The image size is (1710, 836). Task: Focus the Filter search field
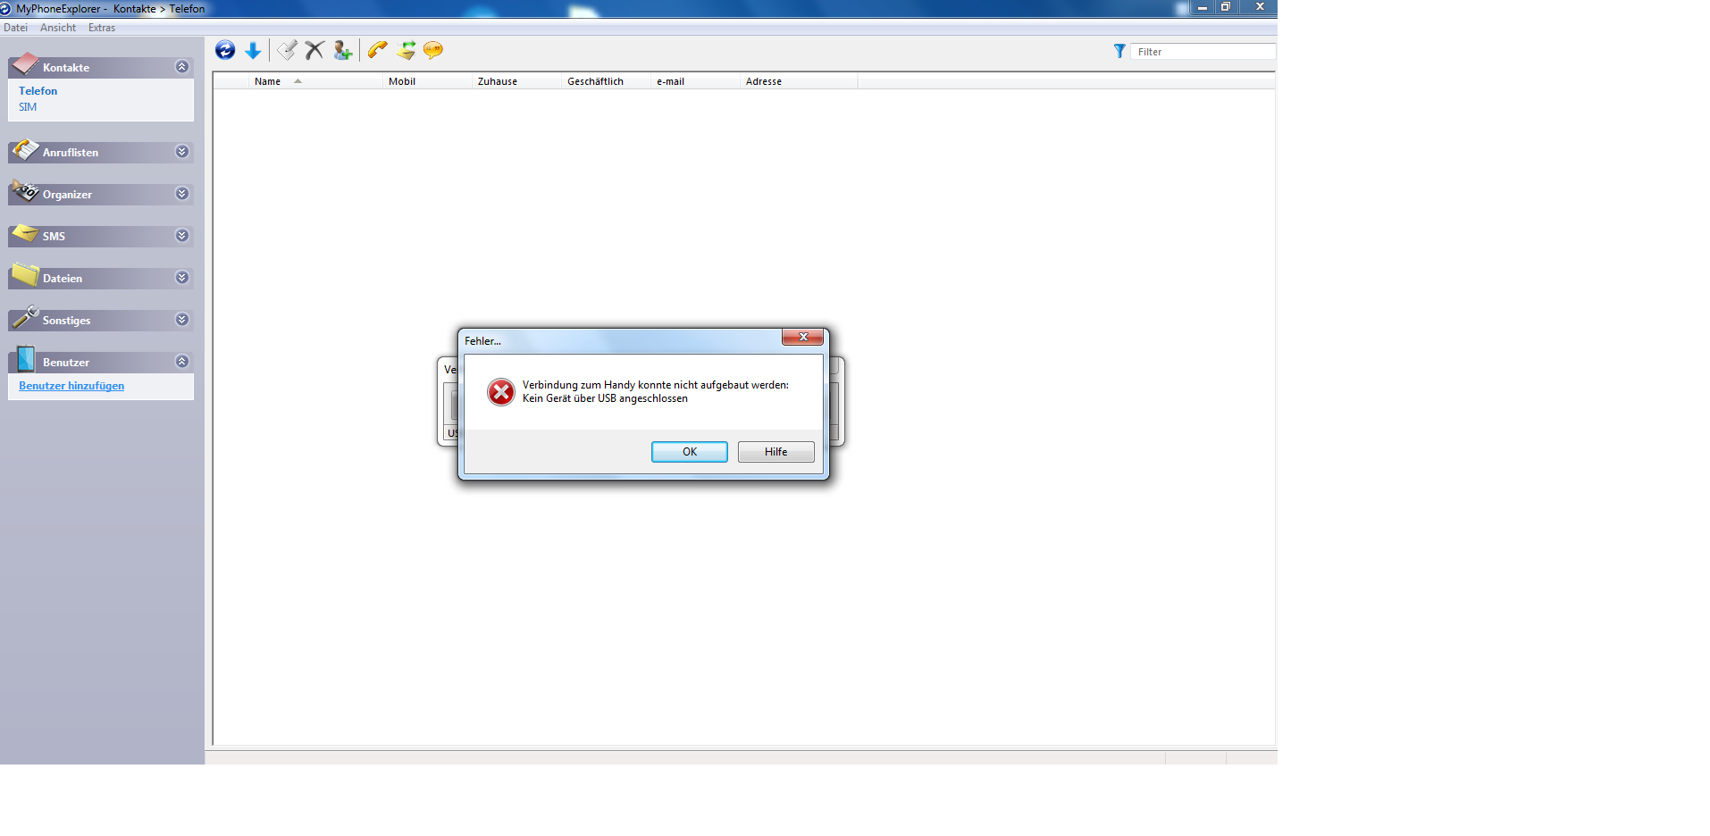(1203, 52)
